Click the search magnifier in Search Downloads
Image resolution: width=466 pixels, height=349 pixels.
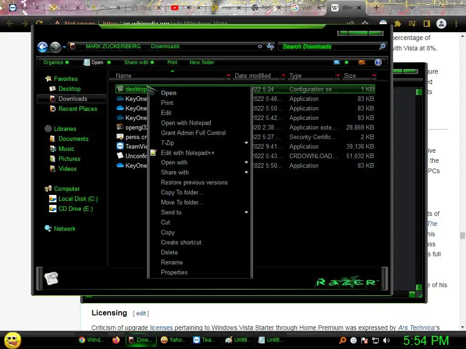(382, 46)
